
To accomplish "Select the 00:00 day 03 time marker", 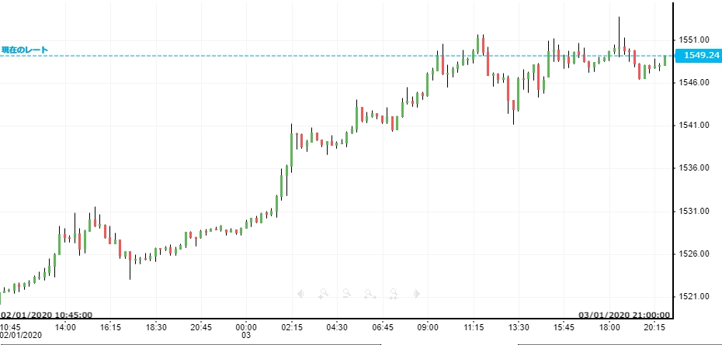I will (246, 331).
